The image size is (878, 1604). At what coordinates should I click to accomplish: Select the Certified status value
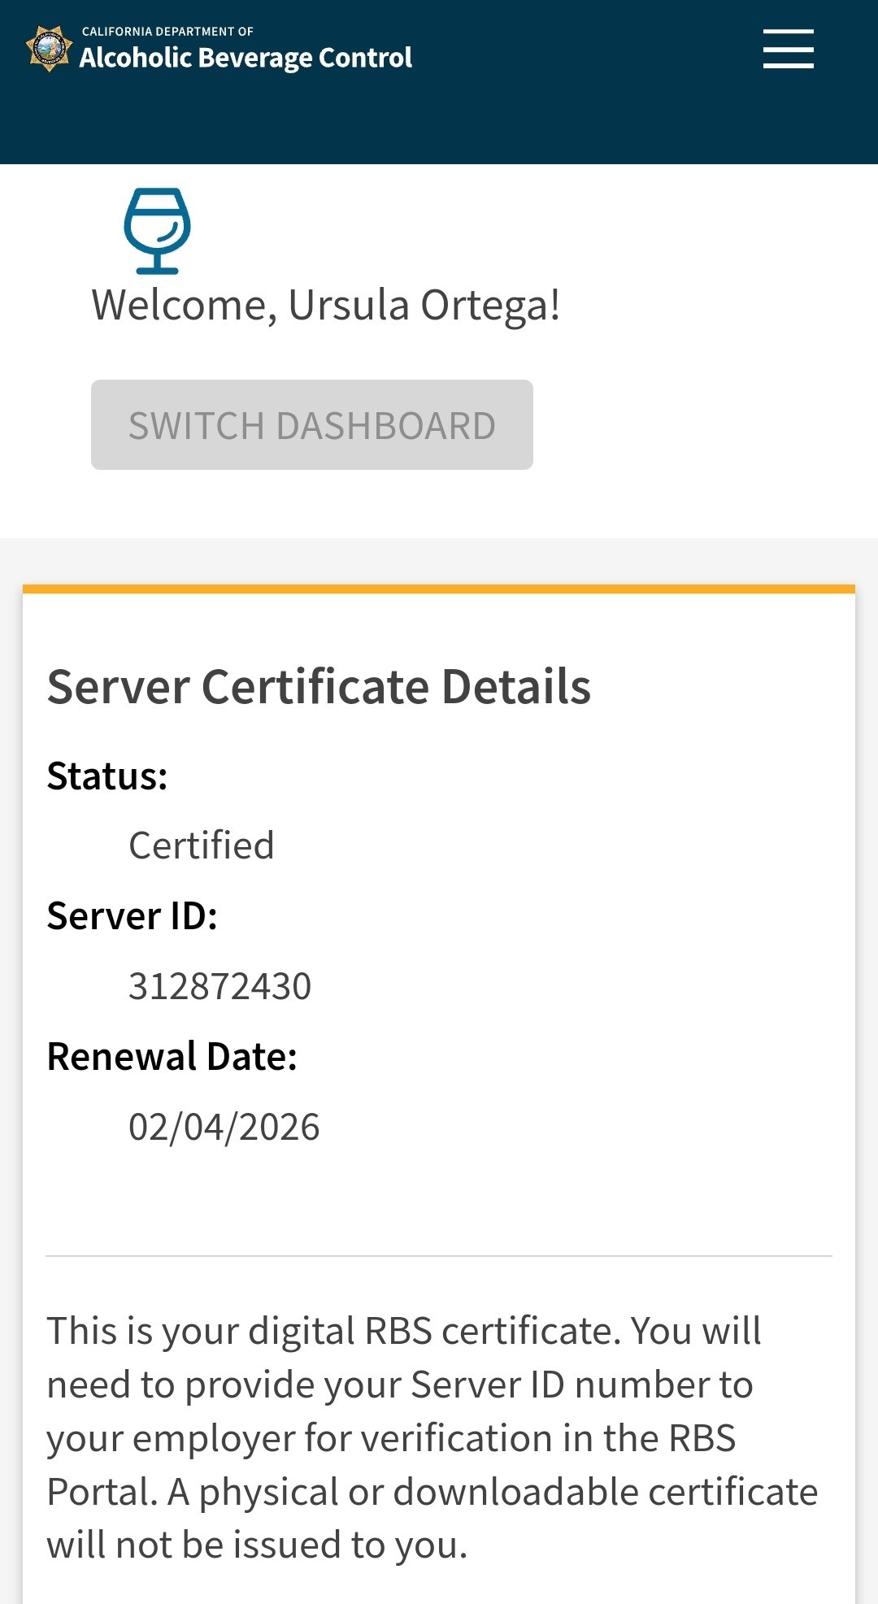click(201, 845)
